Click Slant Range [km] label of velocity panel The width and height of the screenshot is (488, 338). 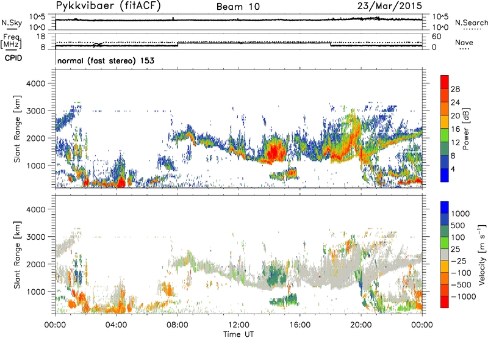tap(17, 255)
